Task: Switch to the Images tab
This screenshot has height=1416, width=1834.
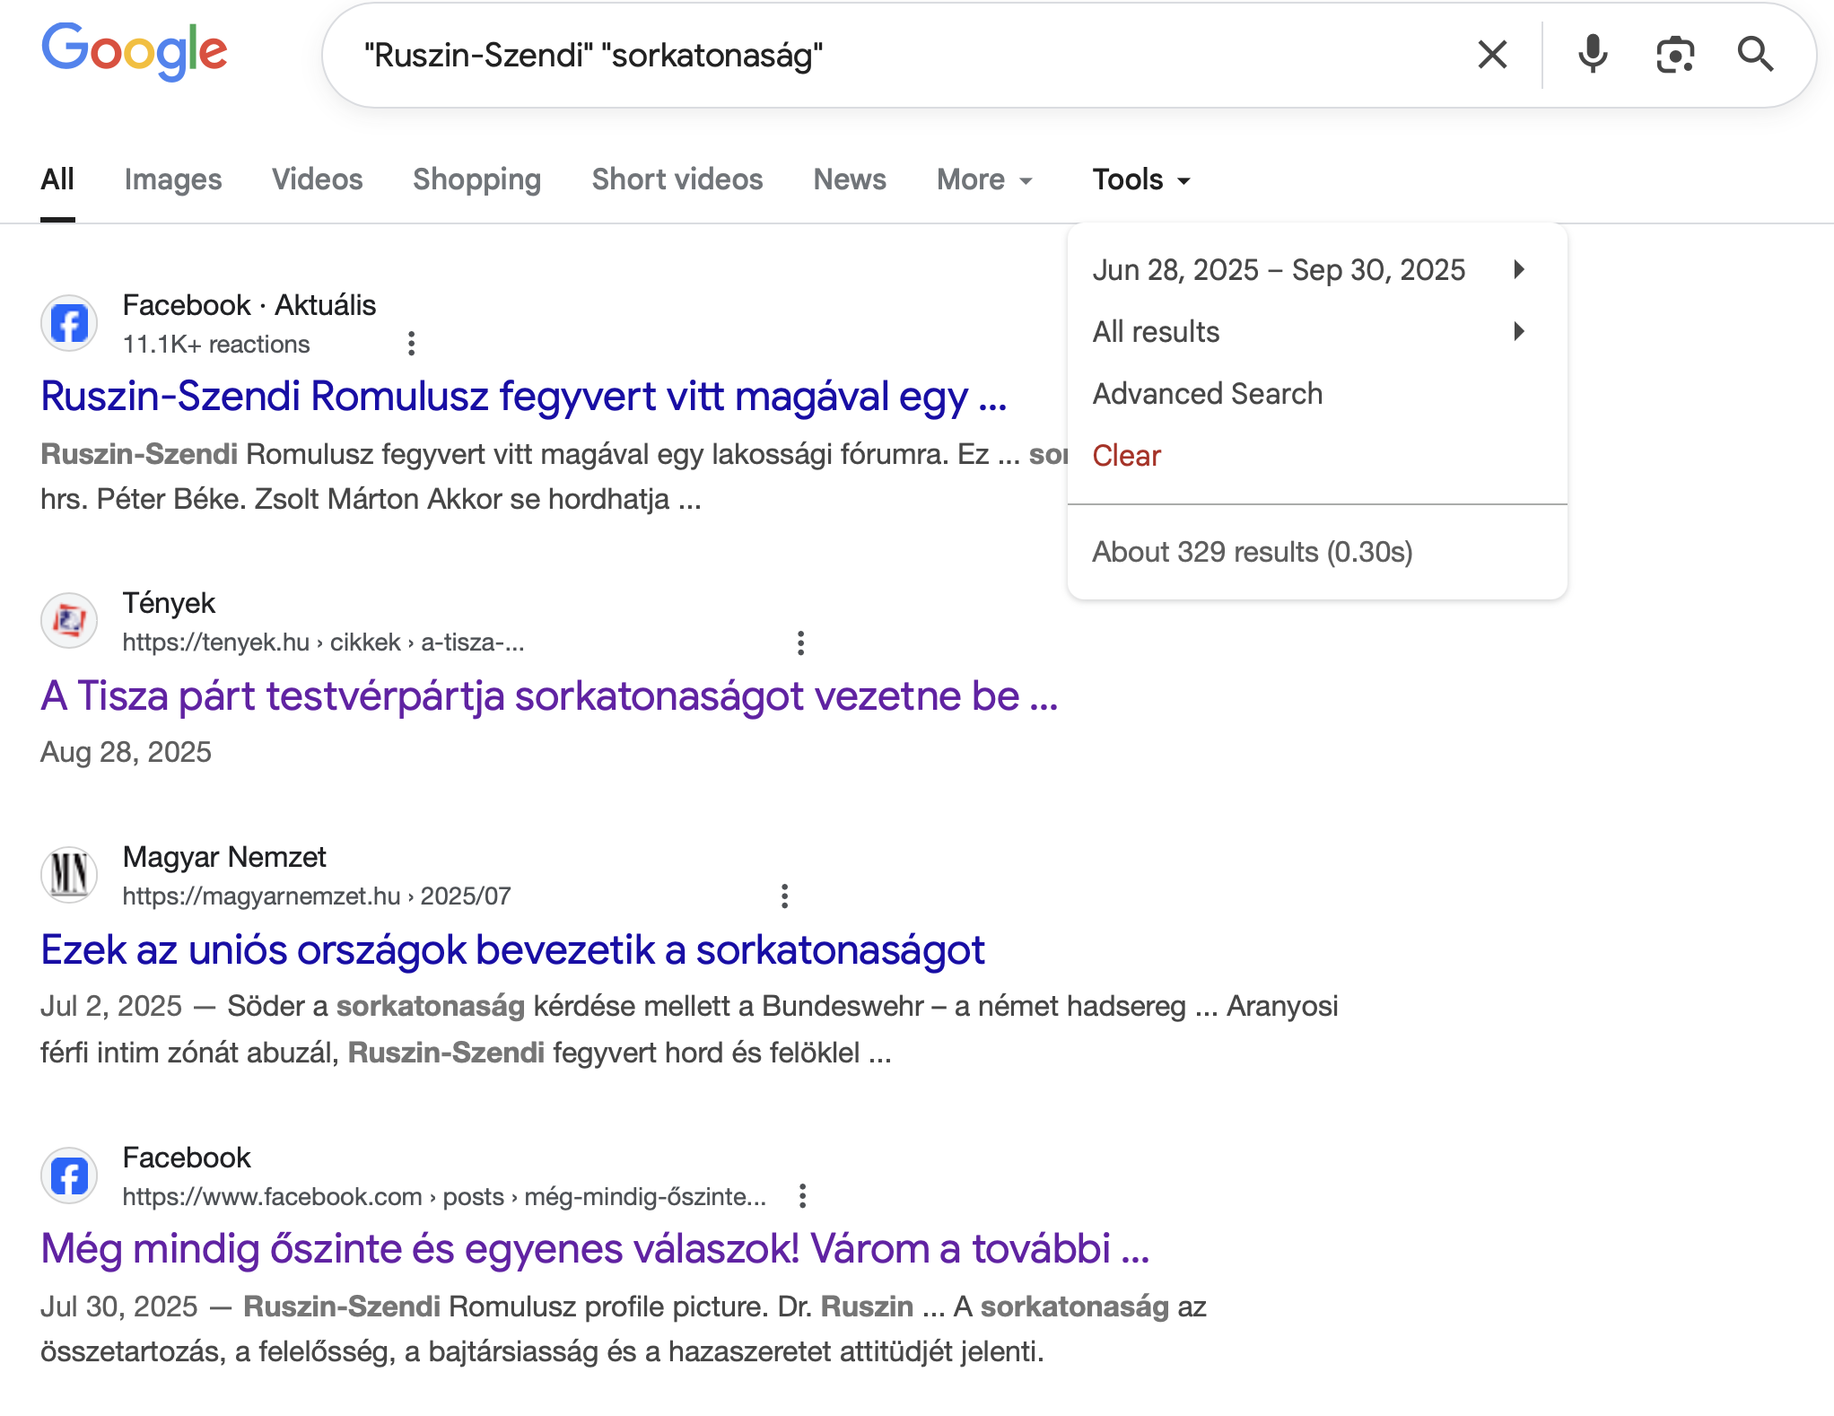Action: (173, 179)
